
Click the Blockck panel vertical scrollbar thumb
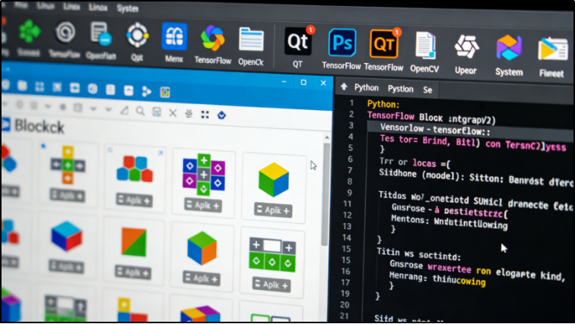point(326,193)
